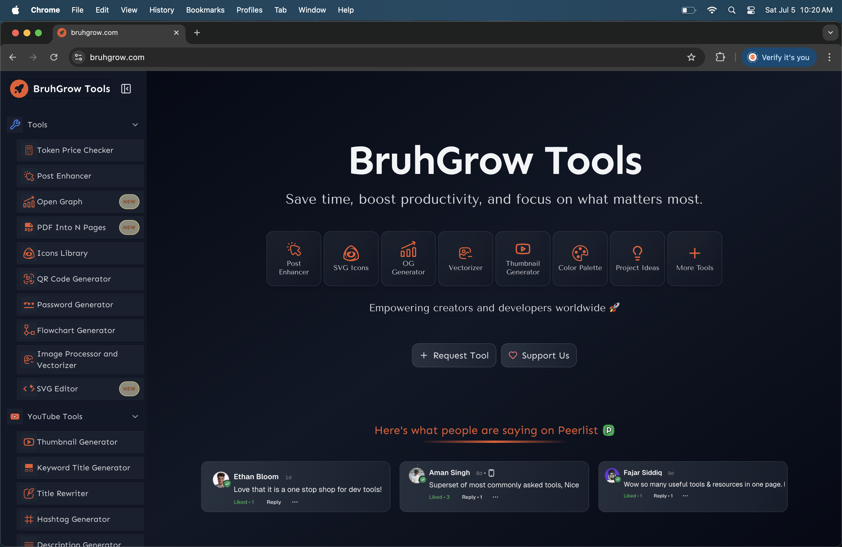Open the History menu

(162, 10)
